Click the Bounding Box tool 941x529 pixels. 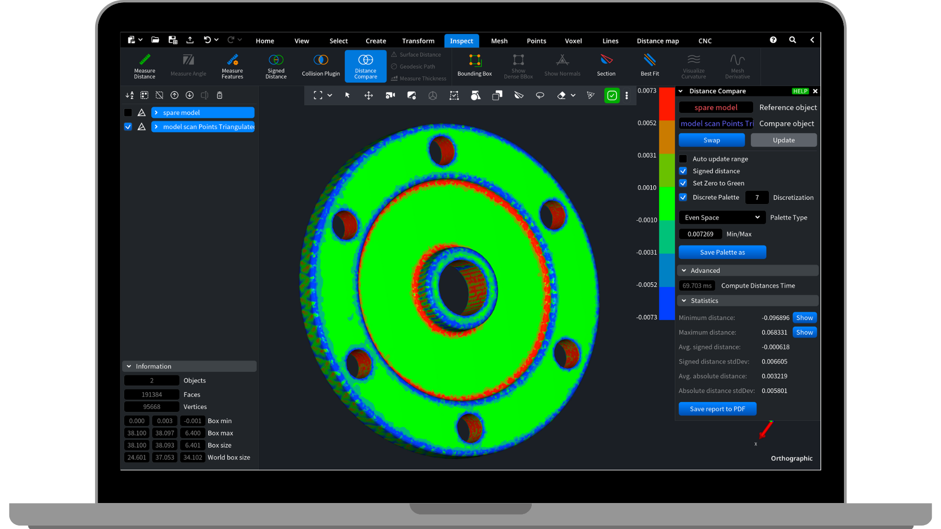(474, 66)
